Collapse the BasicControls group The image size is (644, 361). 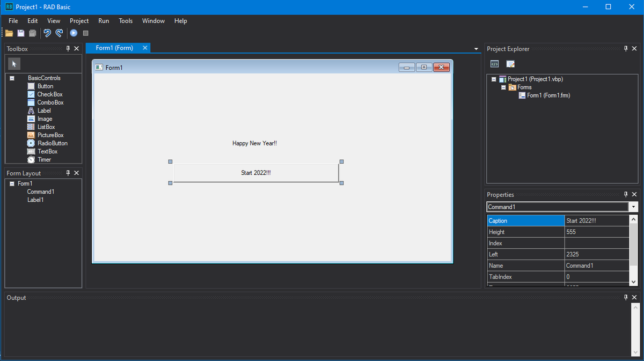[11, 78]
